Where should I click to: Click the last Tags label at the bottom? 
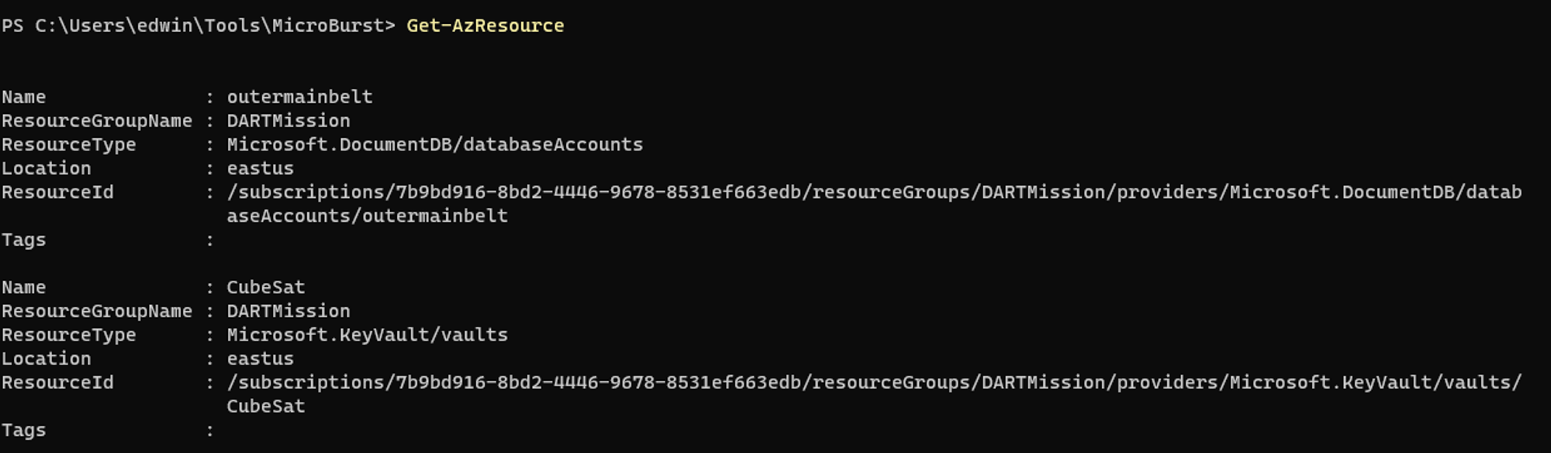pos(23,431)
